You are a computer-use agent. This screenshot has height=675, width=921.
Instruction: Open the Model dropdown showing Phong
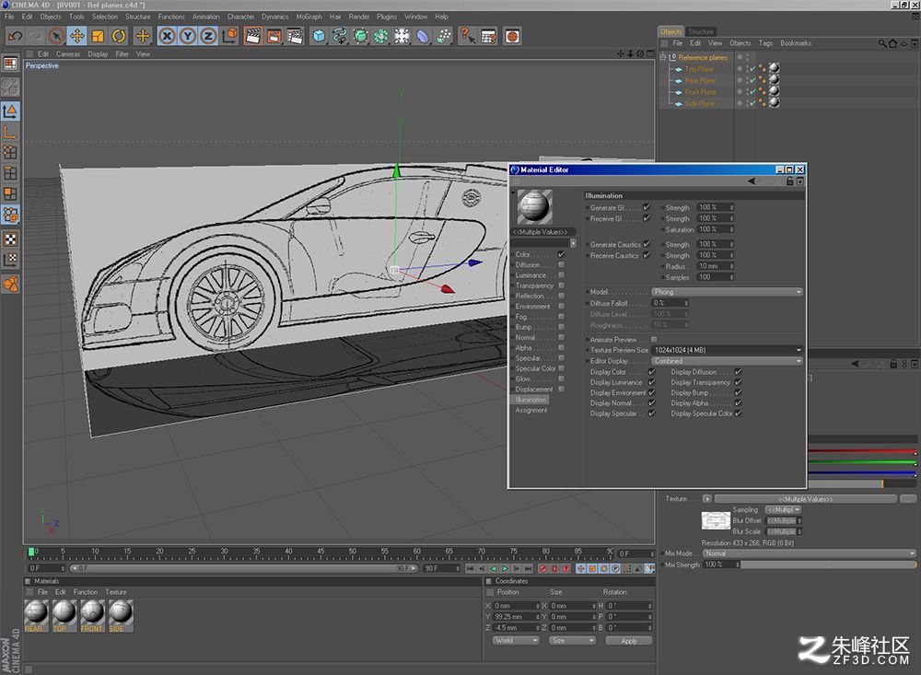(x=727, y=292)
